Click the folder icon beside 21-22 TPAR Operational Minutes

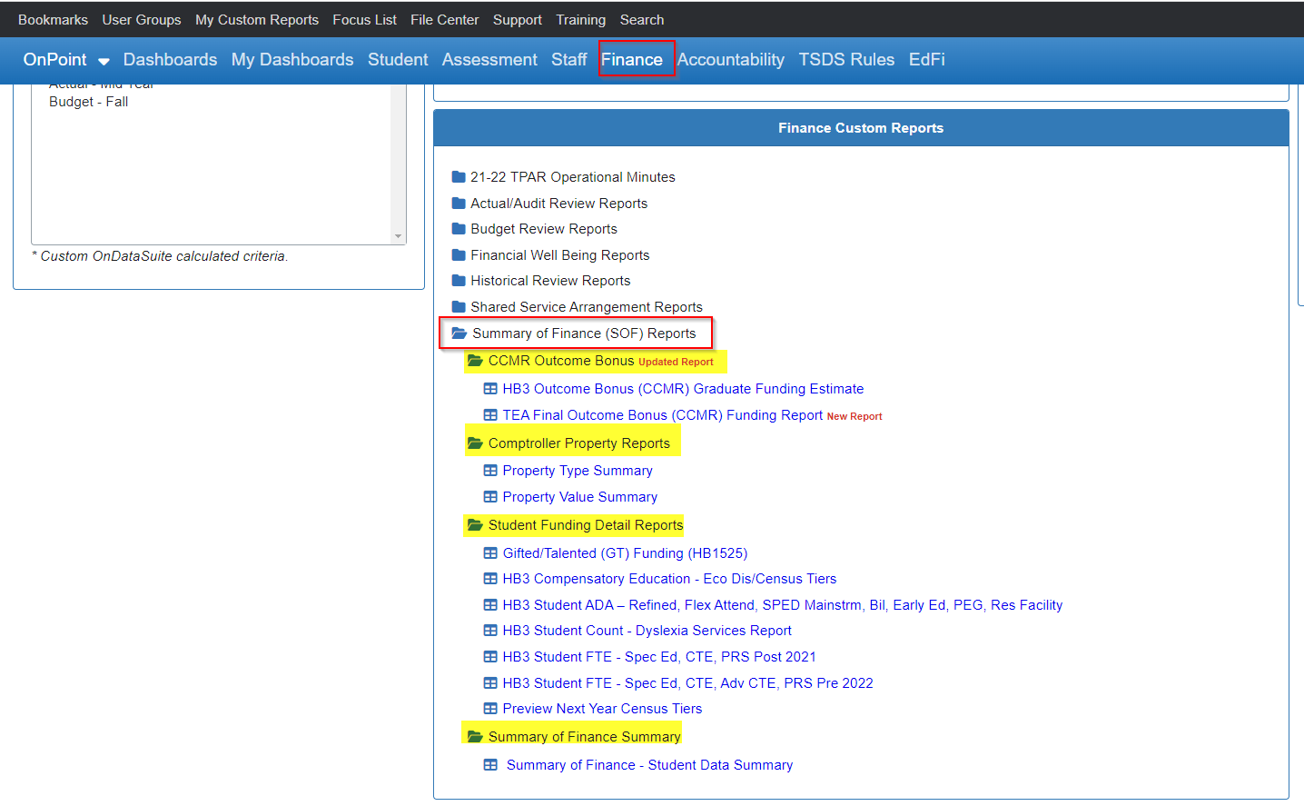click(459, 176)
